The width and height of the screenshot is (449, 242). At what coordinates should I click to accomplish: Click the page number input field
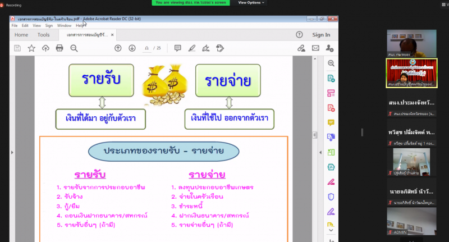tap(146, 48)
